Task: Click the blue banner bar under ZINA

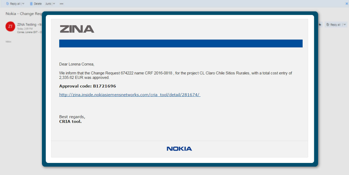Action: coord(181,43)
